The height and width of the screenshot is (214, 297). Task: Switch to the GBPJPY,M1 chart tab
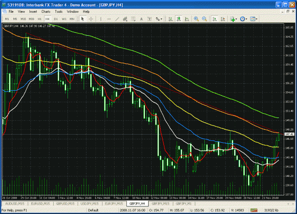[x=183, y=204]
